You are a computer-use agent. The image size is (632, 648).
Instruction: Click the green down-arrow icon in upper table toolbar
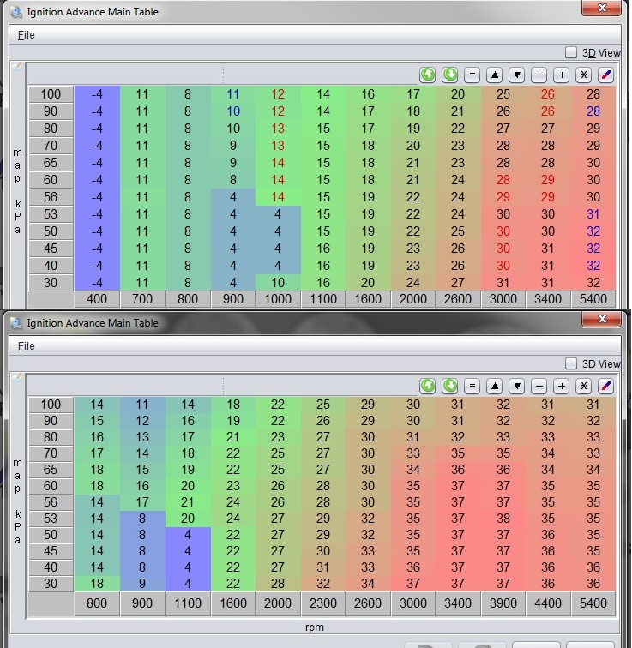click(449, 75)
